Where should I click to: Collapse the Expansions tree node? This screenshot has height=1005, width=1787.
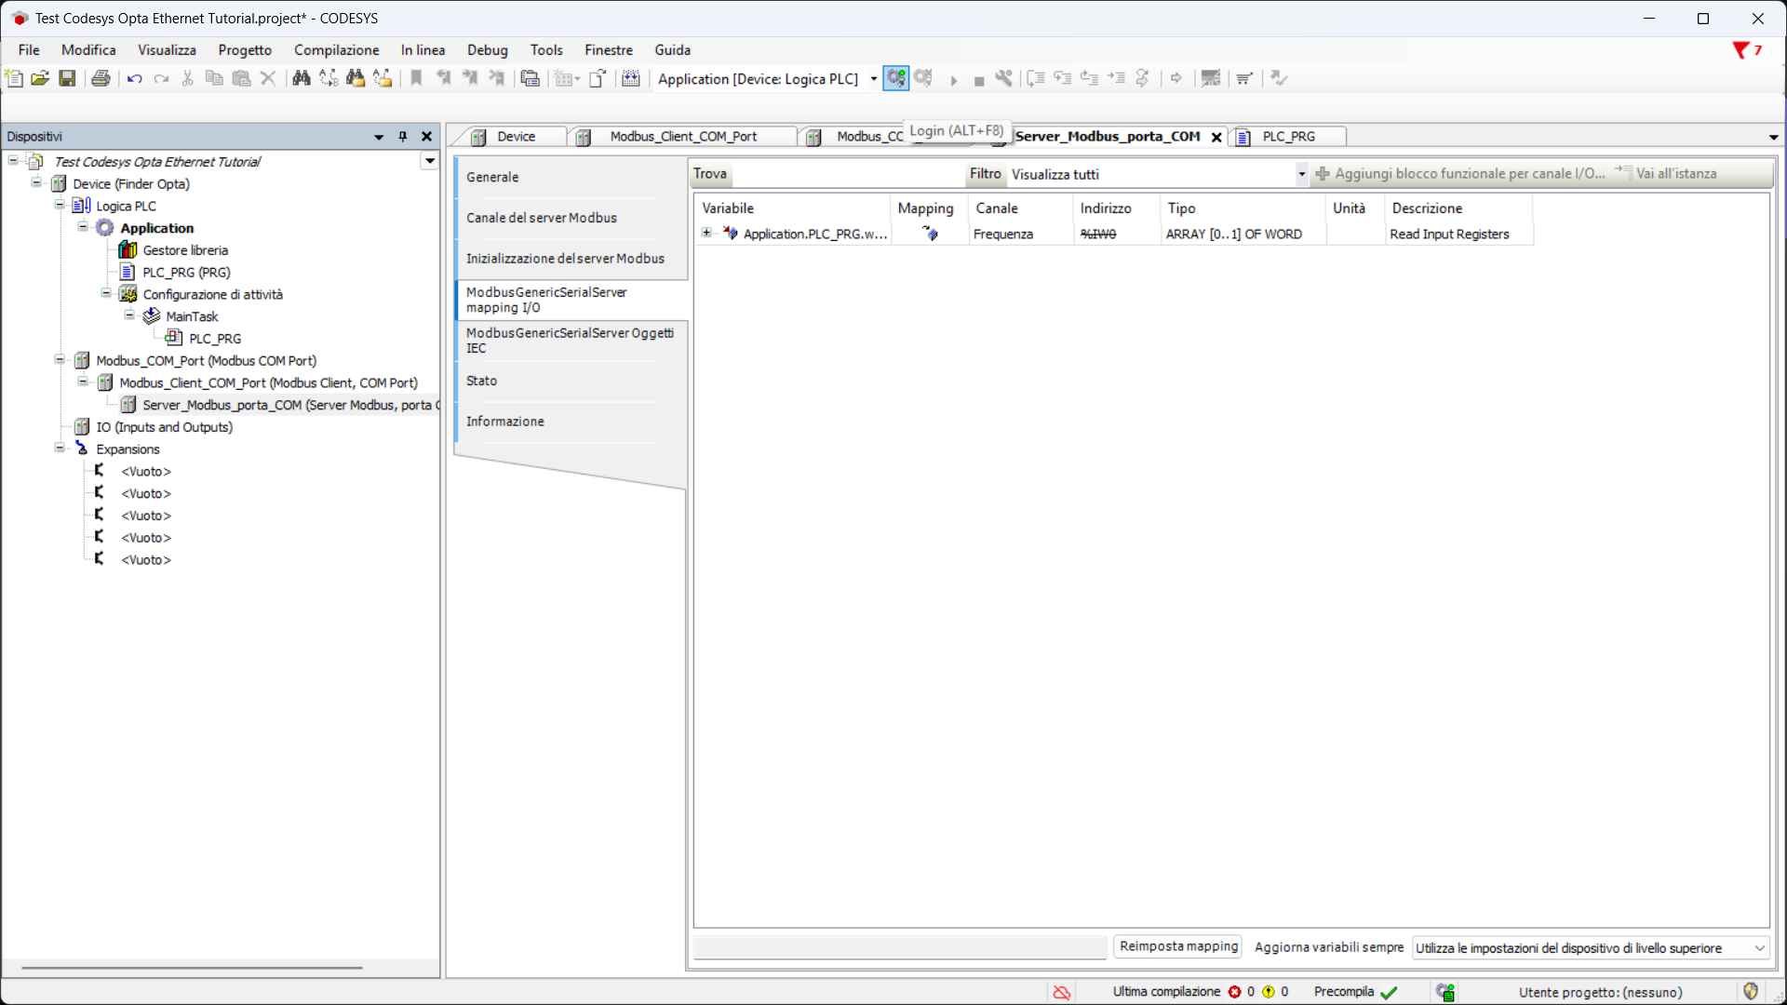(x=60, y=449)
